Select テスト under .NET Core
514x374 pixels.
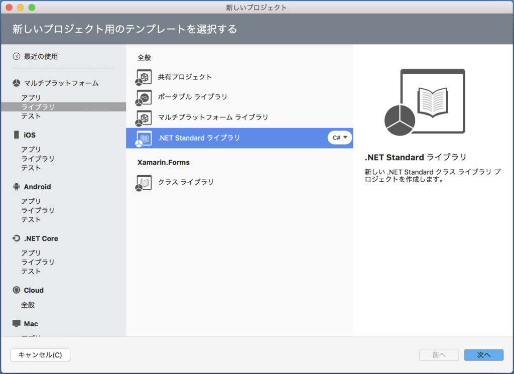(x=31, y=272)
